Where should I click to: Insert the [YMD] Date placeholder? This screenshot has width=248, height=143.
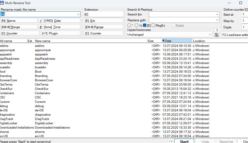tap(61, 21)
